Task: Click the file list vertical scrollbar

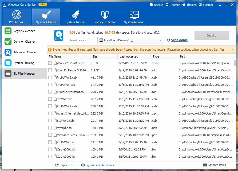Action: click(235, 63)
